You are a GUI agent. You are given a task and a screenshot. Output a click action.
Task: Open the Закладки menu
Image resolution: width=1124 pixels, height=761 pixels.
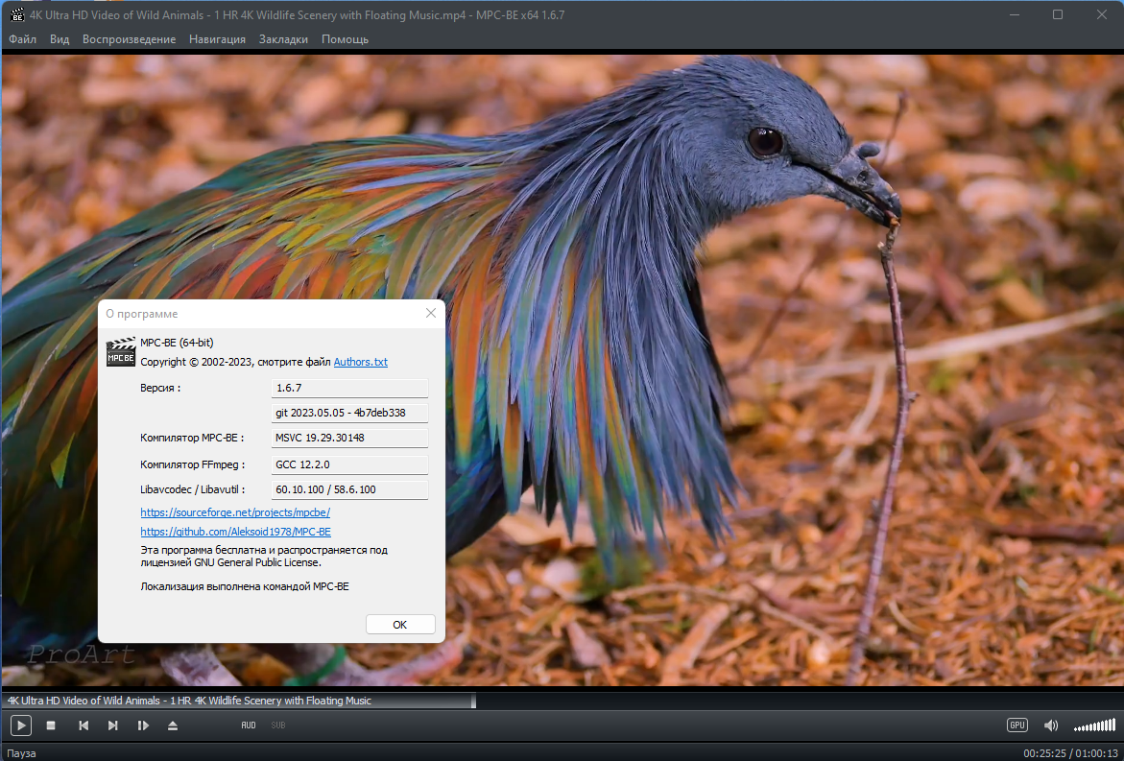pos(283,39)
